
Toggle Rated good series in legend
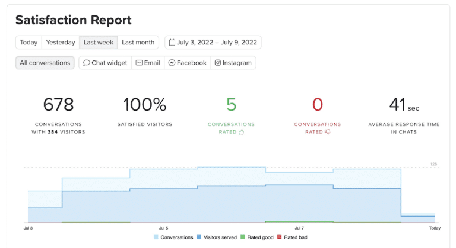pyautogui.click(x=257, y=237)
